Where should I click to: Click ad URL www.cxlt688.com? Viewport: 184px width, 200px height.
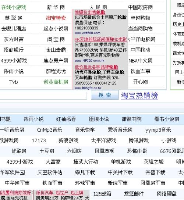(x=88, y=33)
